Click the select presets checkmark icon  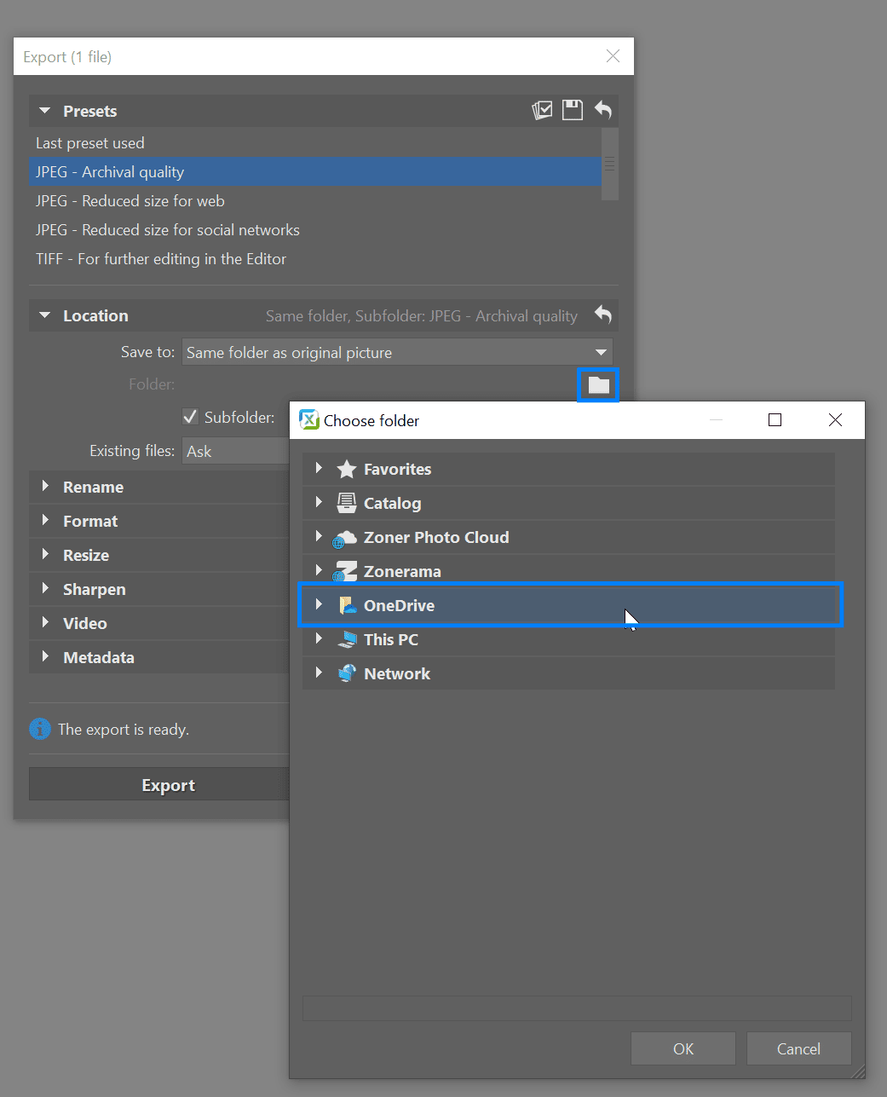[x=542, y=110]
